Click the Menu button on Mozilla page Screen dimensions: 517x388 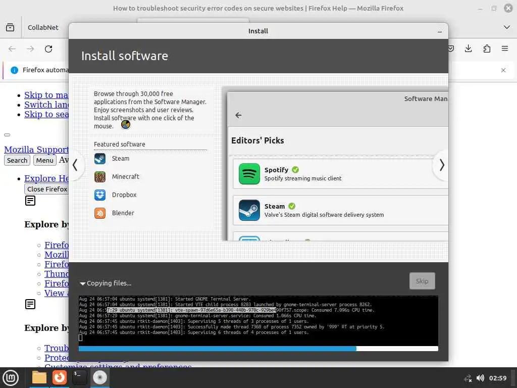coord(44,160)
